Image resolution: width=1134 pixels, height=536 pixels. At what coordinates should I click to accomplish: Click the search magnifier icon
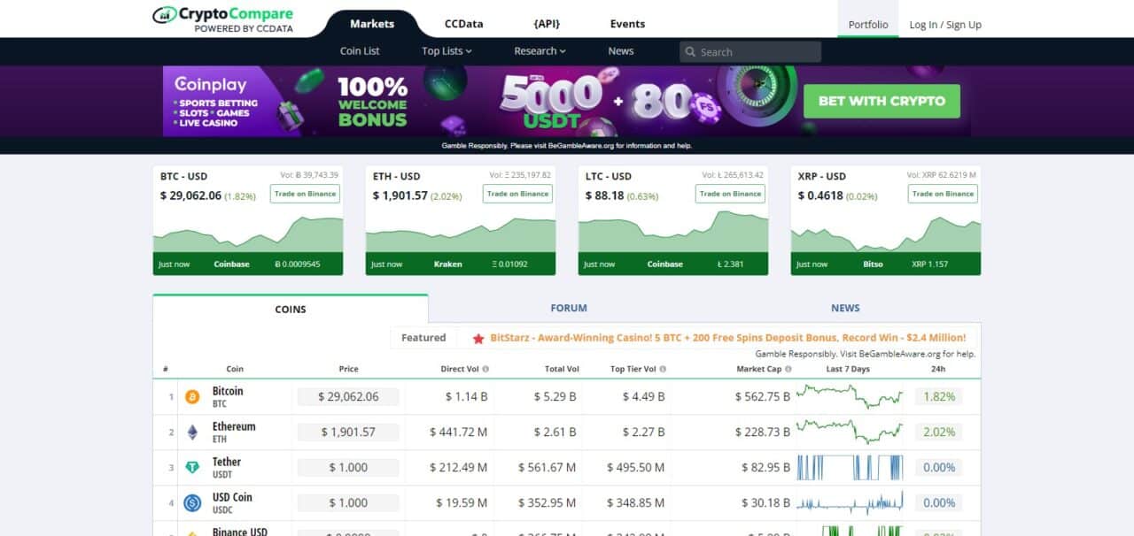pos(690,52)
